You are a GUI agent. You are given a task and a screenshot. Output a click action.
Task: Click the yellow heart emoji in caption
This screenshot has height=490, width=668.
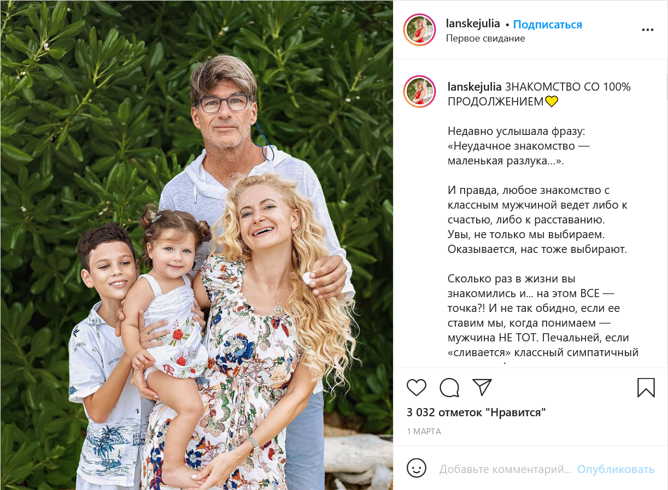tap(551, 102)
